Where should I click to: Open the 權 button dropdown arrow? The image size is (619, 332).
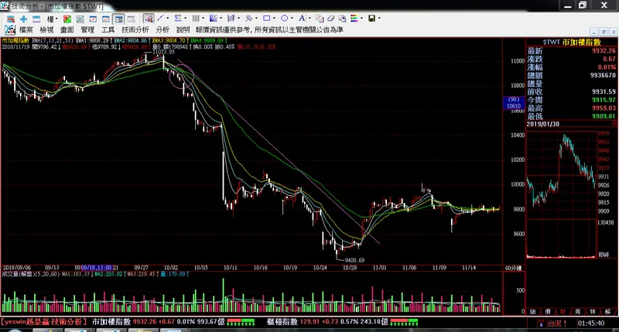tap(56, 19)
